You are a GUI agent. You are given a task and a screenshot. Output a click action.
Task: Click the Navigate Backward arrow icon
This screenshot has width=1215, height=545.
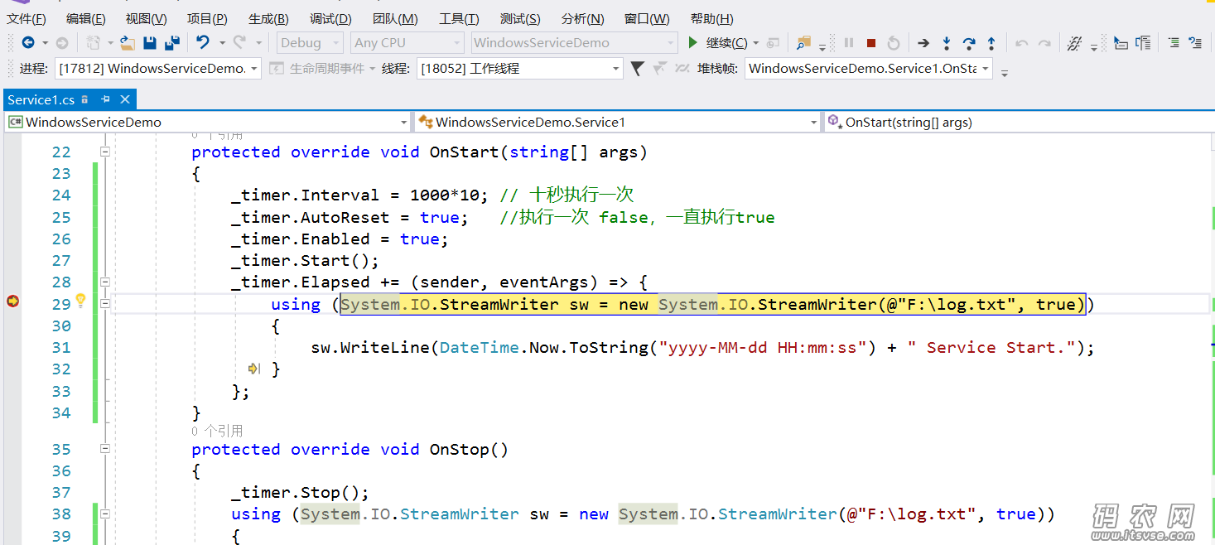28,42
